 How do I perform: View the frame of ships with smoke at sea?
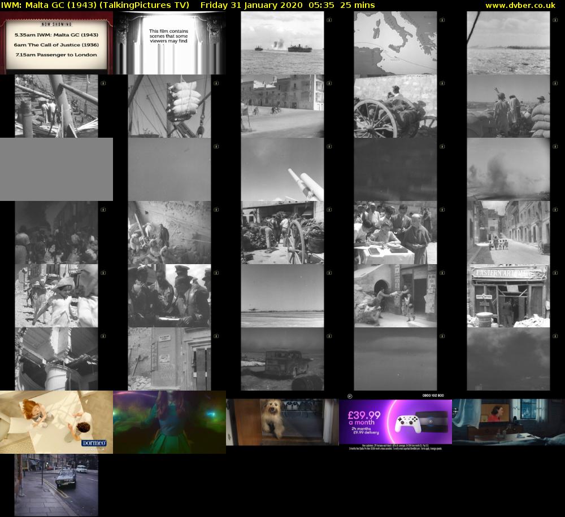[x=282, y=43]
